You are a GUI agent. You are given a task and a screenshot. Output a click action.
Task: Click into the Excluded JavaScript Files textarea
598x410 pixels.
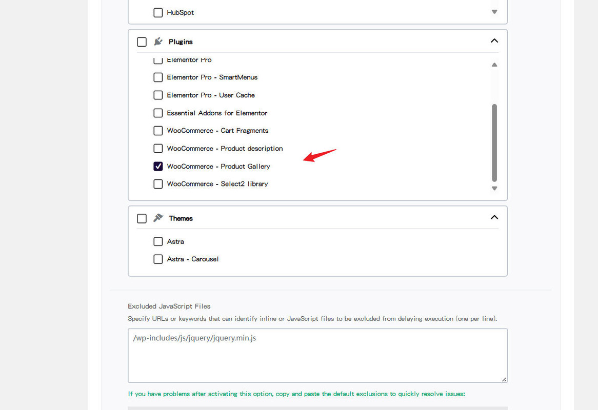point(317,356)
